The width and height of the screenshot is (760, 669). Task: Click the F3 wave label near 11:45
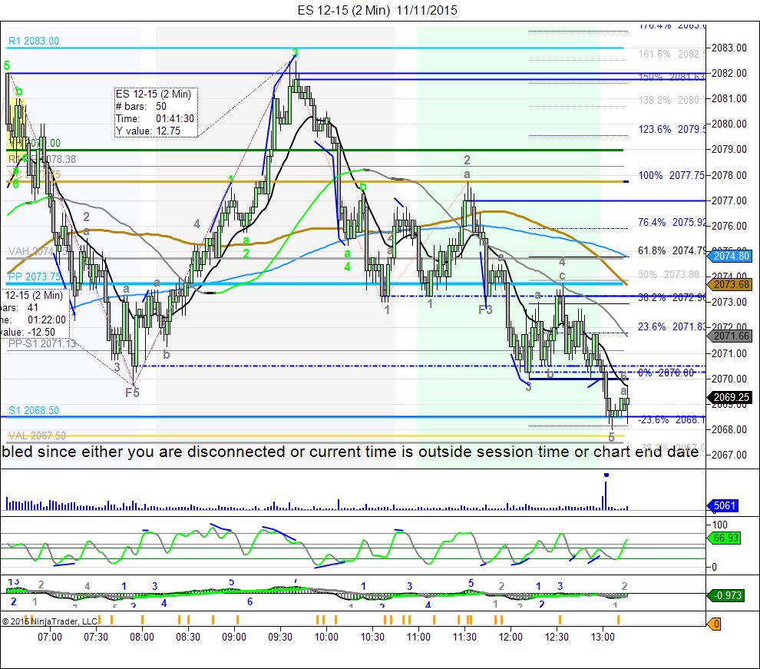point(485,310)
